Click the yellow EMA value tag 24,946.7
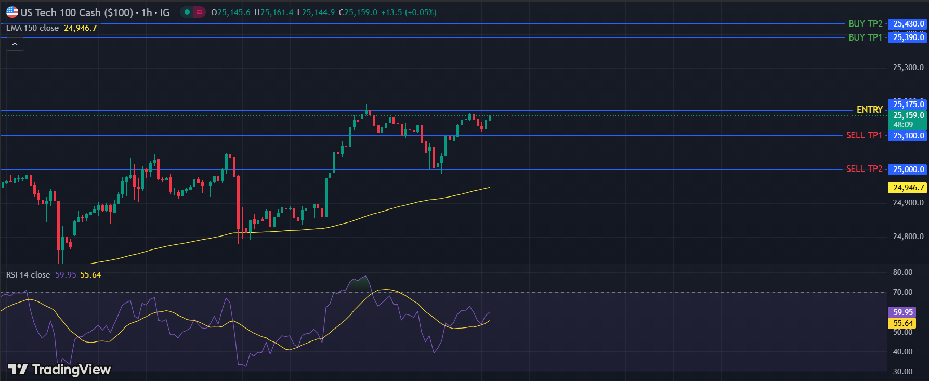This screenshot has height=381, width=929. pos(908,188)
